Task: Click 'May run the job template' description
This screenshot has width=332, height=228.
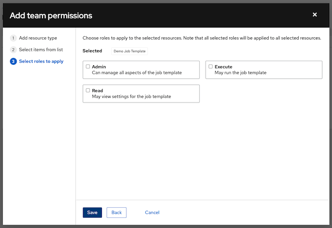Action: (240, 73)
